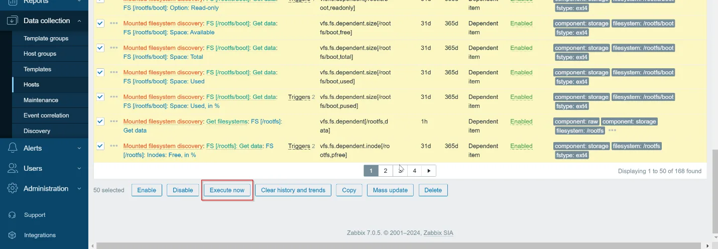Click the Enable button
The image size is (718, 249).
147,190
